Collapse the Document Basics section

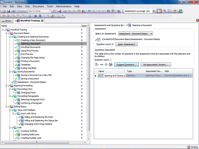click(x=6, y=33)
